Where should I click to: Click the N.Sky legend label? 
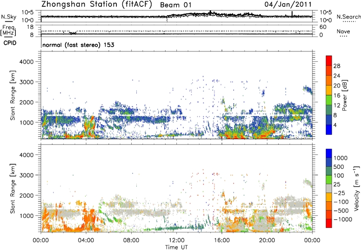tap(9, 17)
